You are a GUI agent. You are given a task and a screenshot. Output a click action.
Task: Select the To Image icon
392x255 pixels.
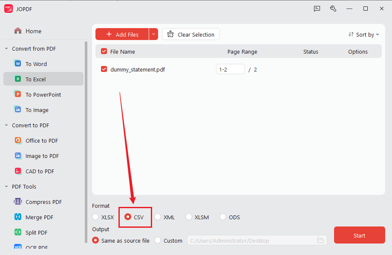[18, 109]
